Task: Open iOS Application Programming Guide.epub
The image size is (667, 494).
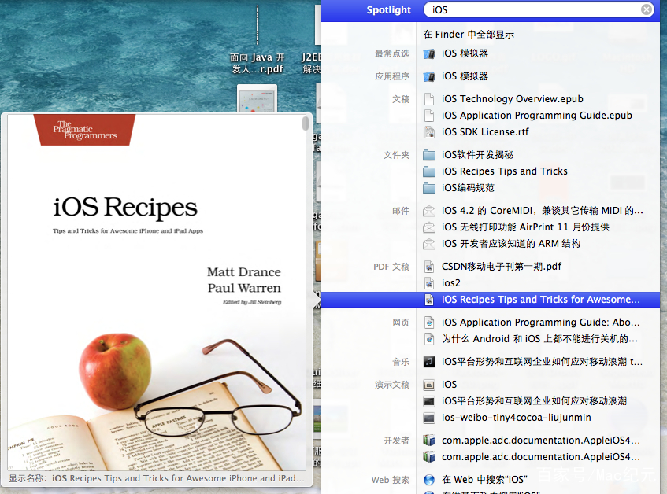Action: click(536, 116)
